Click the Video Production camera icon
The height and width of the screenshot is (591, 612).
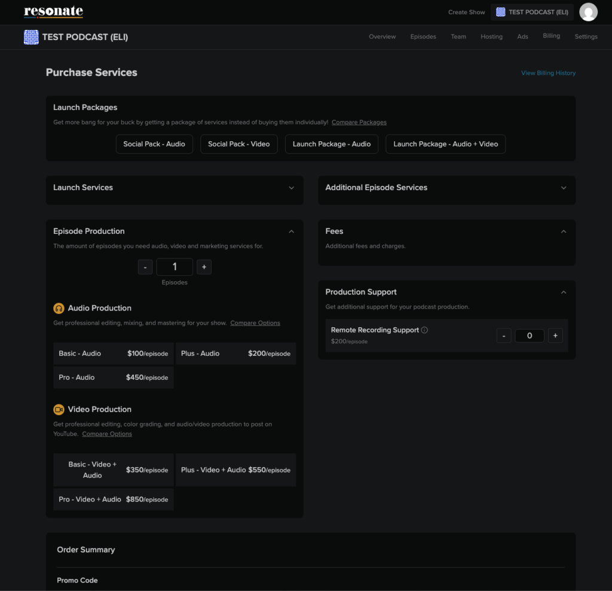[59, 409]
